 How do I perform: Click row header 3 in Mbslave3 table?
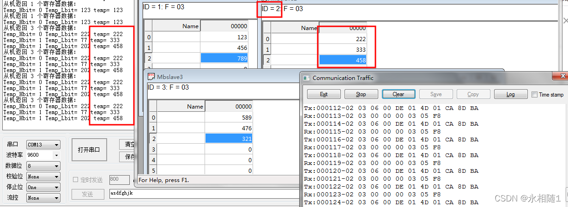point(153,149)
